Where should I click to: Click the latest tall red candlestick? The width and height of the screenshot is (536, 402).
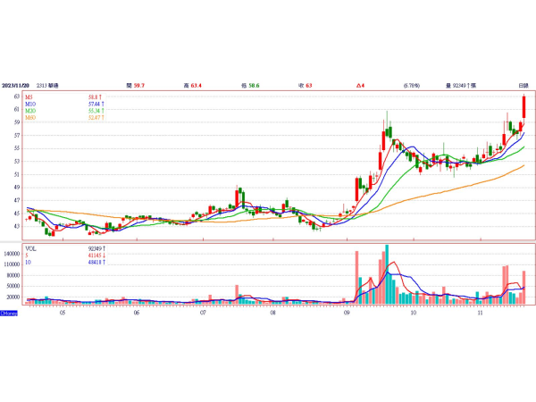[523, 105]
